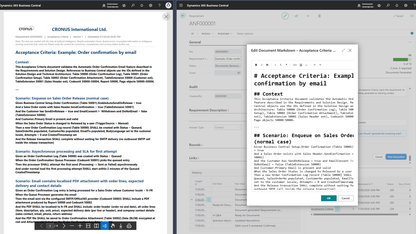This screenshot has width=416, height=234.
Task: Expand Requirement Description section
Action: (209, 110)
